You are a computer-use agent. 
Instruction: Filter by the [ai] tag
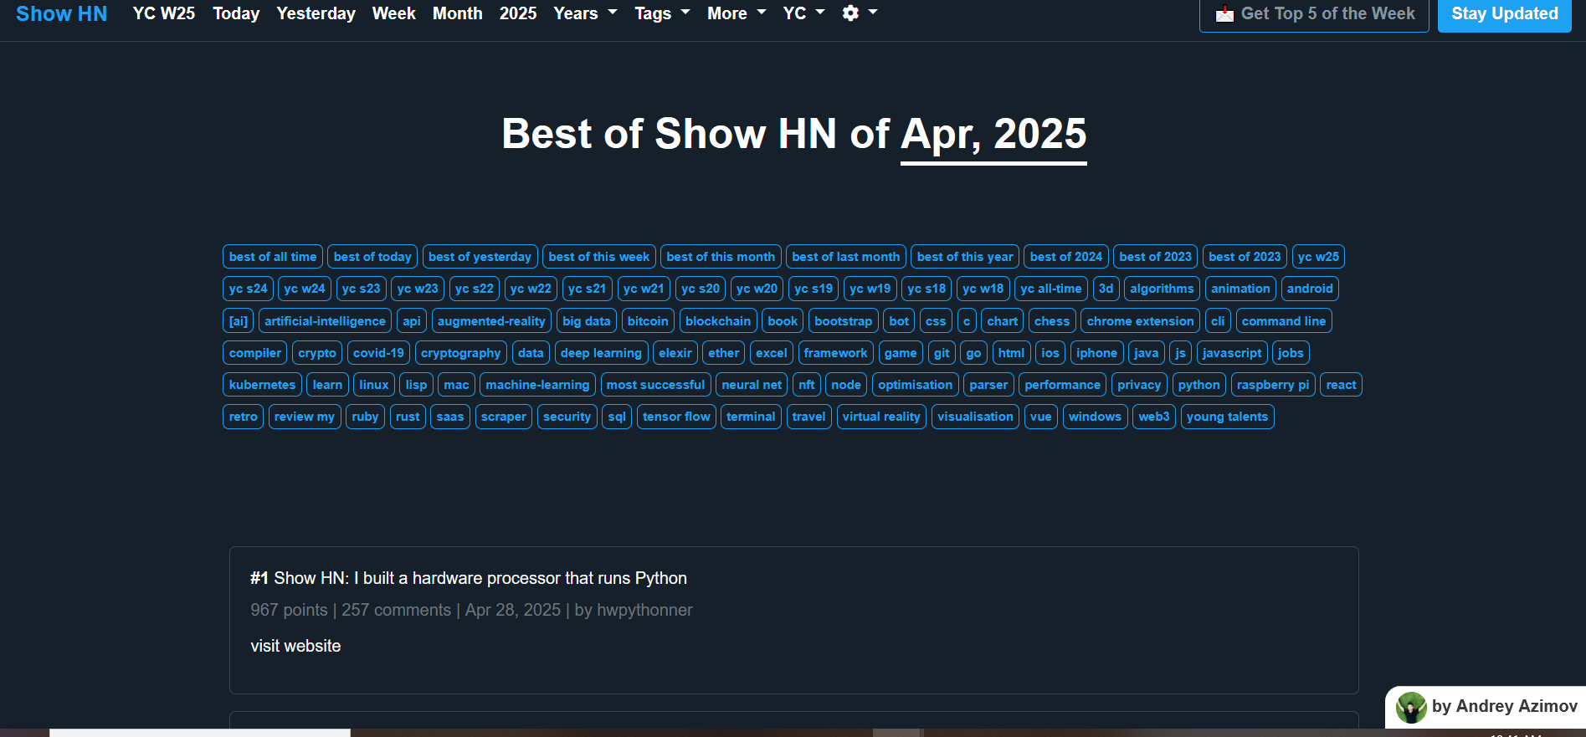(x=239, y=321)
